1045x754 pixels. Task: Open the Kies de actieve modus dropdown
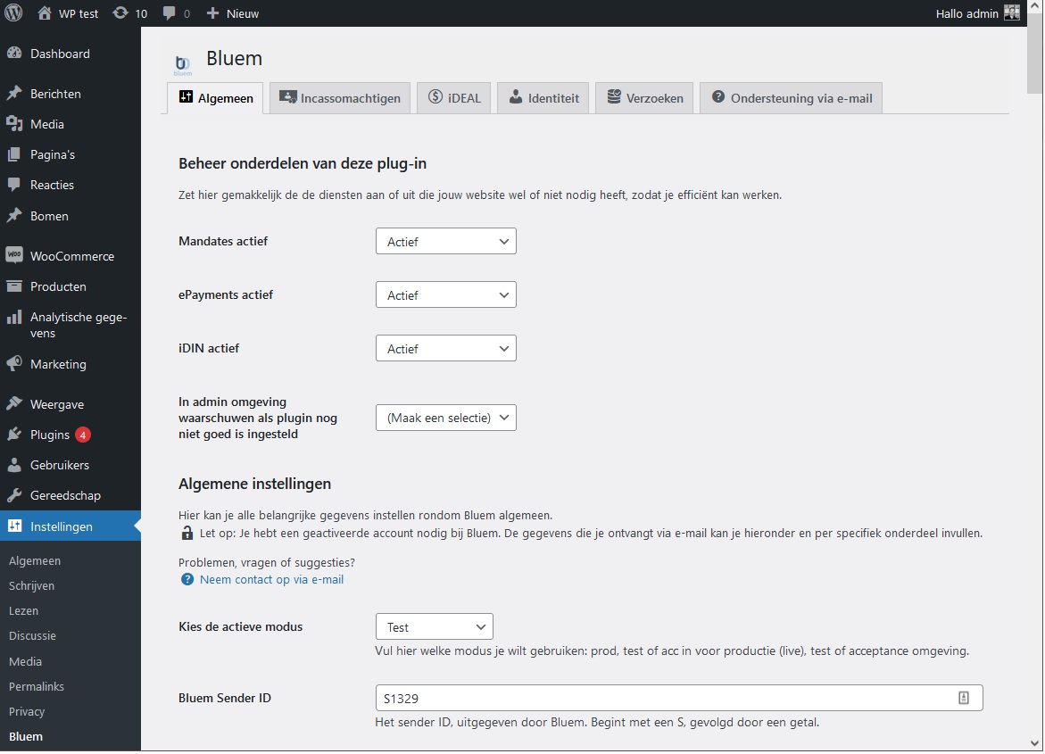pyautogui.click(x=434, y=626)
